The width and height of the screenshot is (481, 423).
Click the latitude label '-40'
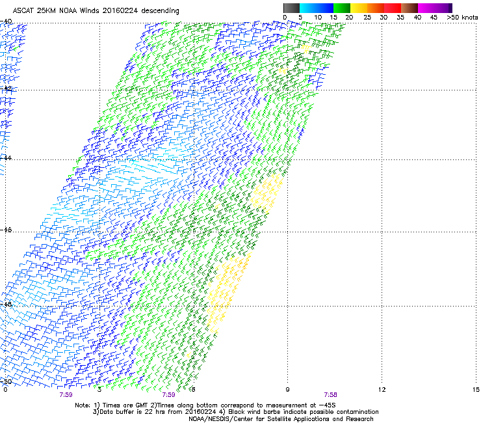(6, 21)
